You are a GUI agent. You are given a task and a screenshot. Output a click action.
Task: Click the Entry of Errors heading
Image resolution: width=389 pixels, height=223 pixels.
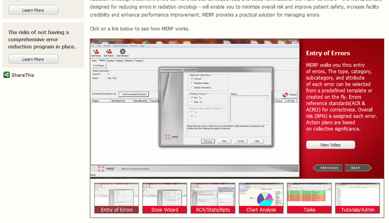pos(328,53)
